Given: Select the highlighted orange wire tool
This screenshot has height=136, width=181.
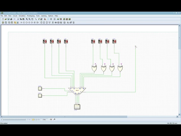Looking at the screenshot, I should pos(15,23).
